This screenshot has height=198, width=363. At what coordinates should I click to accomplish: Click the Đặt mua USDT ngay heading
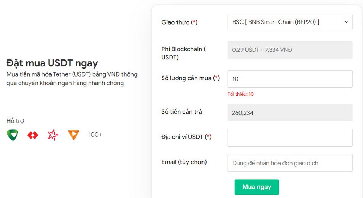coord(52,63)
